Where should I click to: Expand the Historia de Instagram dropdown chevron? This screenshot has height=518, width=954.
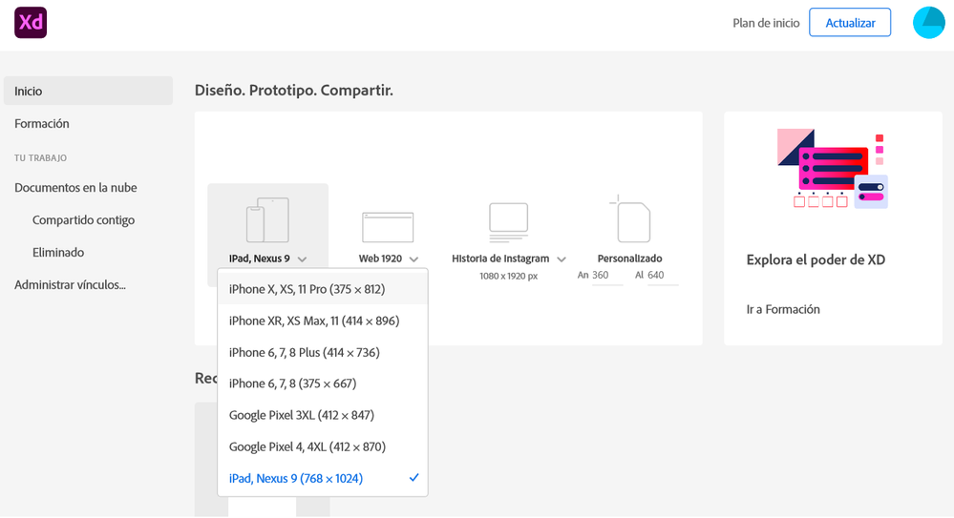[x=562, y=259]
